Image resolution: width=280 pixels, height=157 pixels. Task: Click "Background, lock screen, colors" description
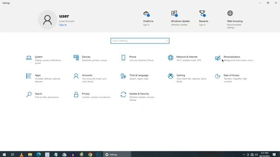click(x=238, y=60)
